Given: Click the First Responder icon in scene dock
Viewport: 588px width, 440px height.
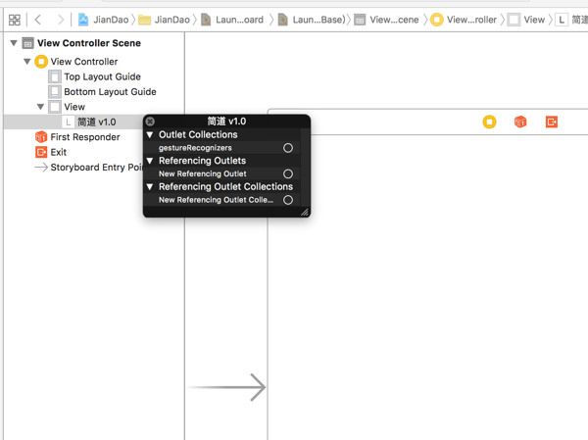Looking at the screenshot, I should pos(520,122).
